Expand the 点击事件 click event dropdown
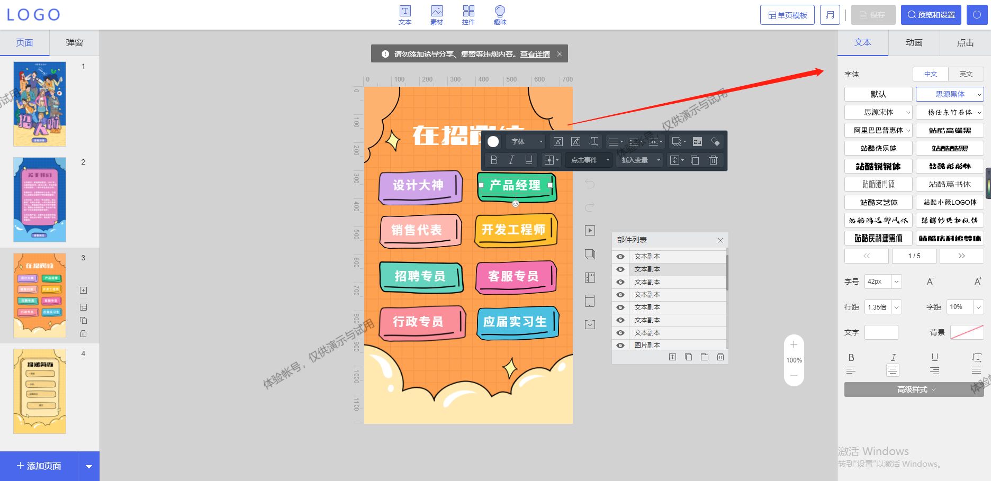 [590, 160]
